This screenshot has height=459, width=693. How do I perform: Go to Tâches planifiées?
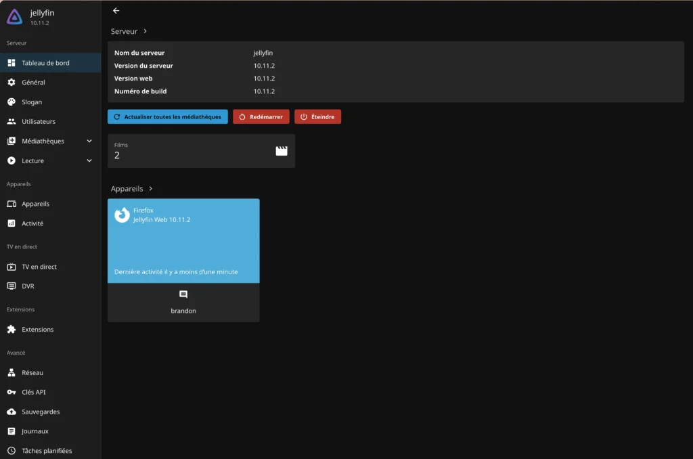pyautogui.click(x=46, y=451)
